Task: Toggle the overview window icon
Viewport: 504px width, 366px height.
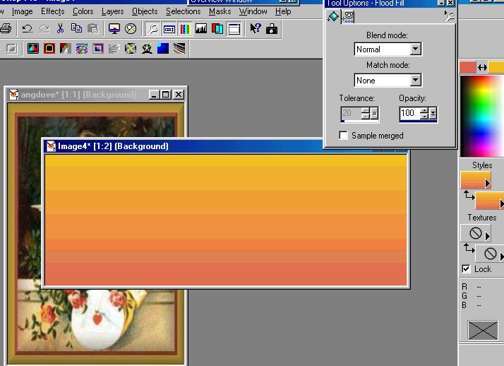Action: click(234, 29)
